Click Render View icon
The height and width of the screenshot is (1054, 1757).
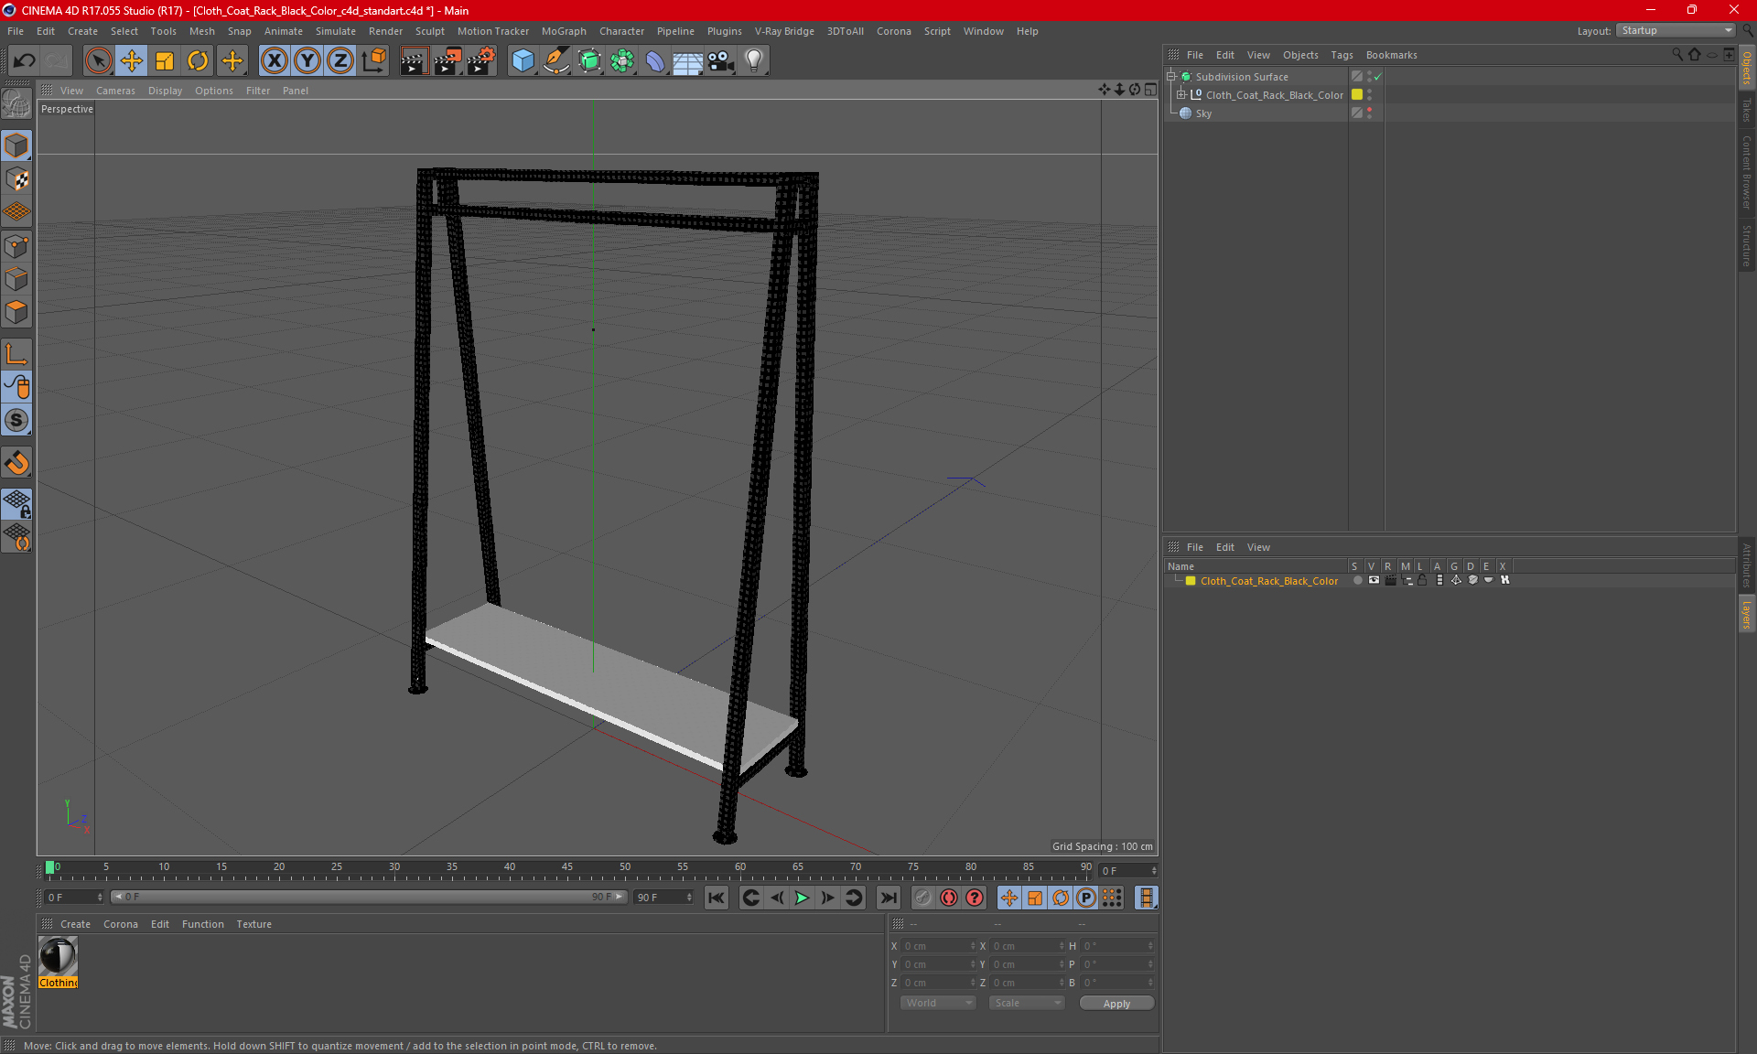(x=414, y=61)
